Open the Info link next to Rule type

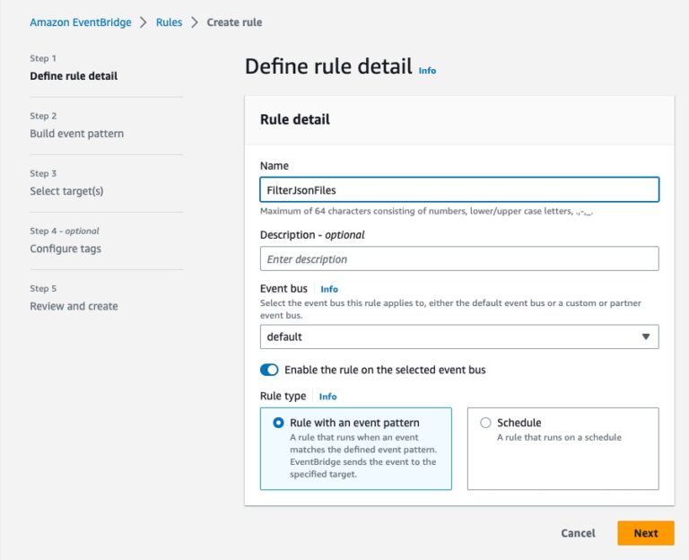coord(327,397)
